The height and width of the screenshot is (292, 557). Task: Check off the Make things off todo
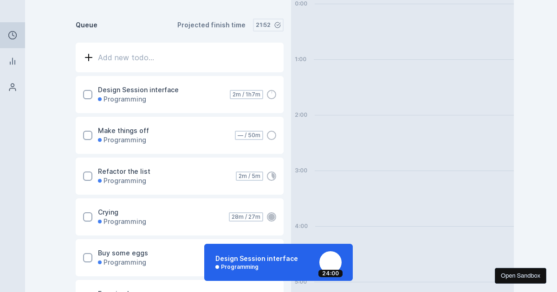(88, 135)
